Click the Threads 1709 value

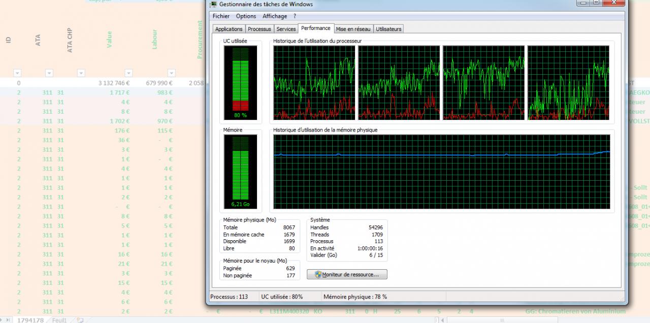tap(377, 235)
